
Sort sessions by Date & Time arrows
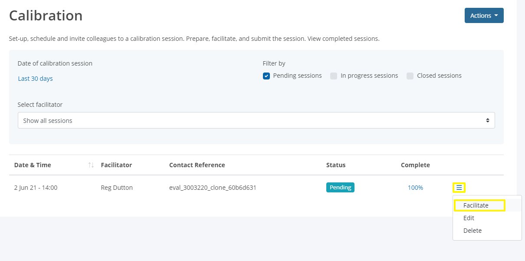coord(91,165)
